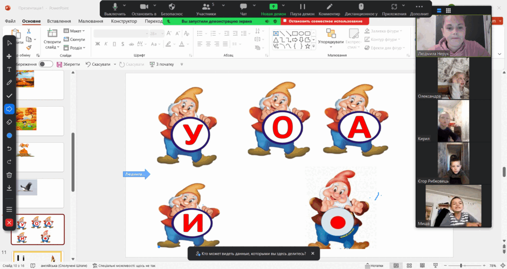This screenshot has height=269, width=507.
Task: Toggle bold Ж formatting
Action: [98, 44]
